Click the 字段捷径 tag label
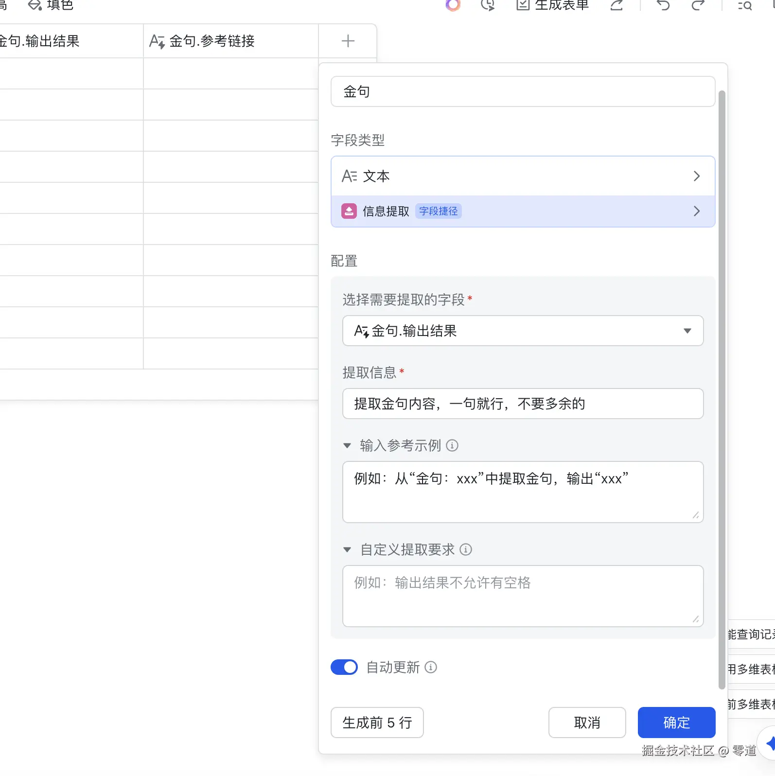 [x=438, y=211]
